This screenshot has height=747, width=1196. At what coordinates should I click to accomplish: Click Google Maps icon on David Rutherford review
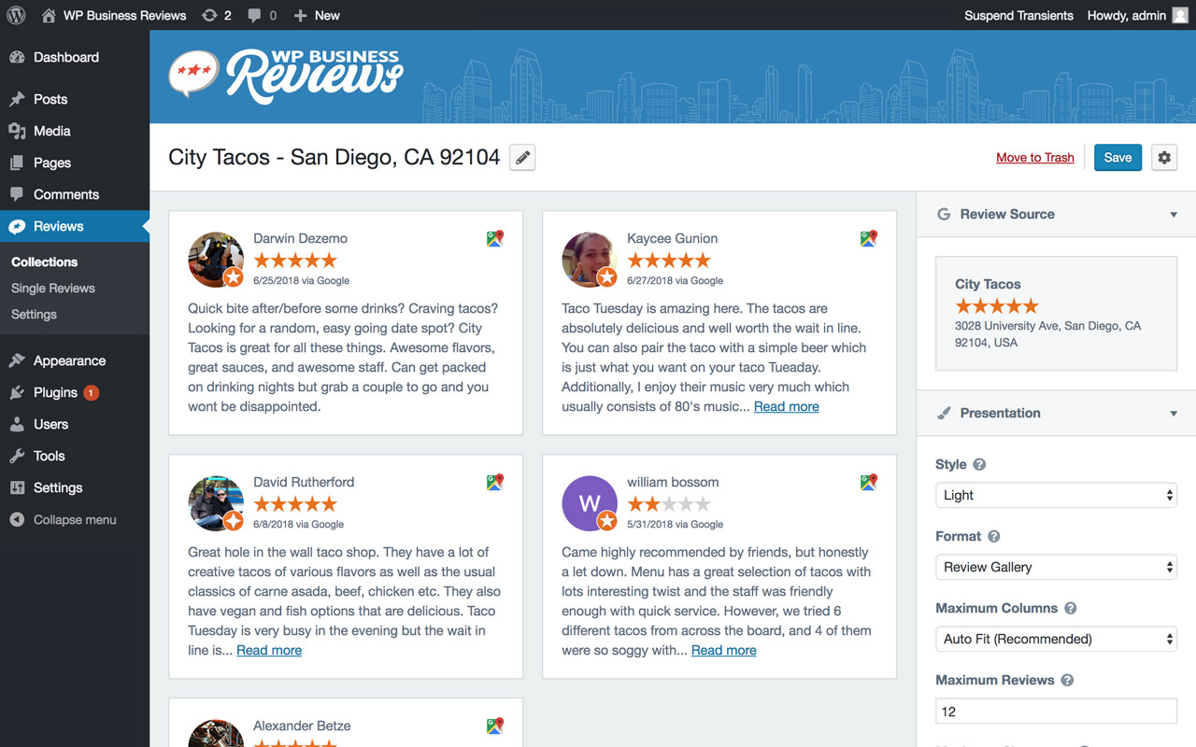(495, 482)
